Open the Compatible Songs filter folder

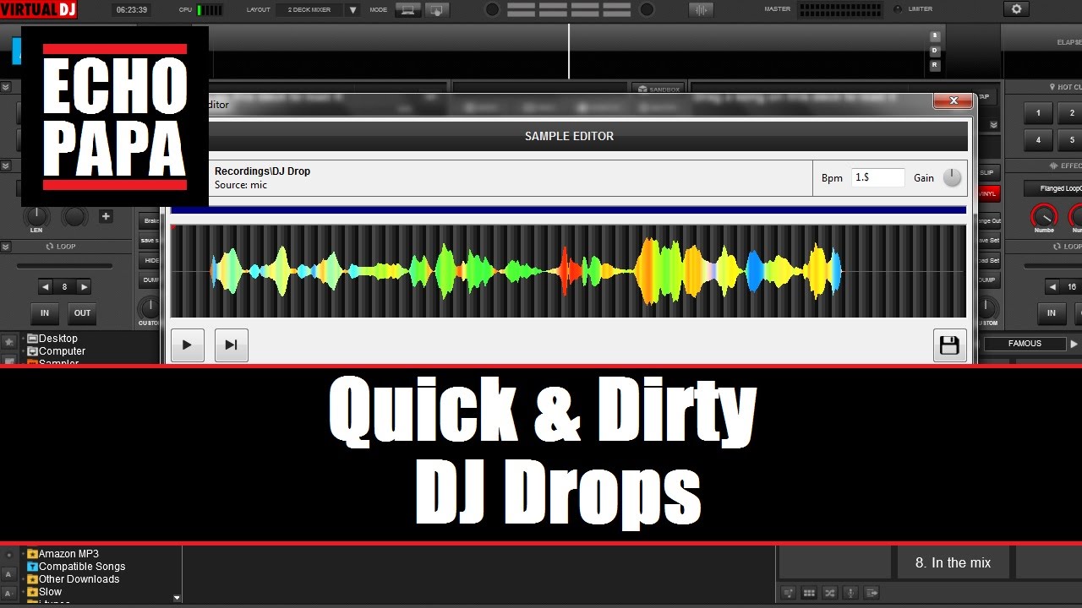[77, 567]
